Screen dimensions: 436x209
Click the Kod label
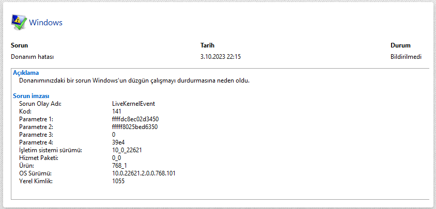click(25, 111)
